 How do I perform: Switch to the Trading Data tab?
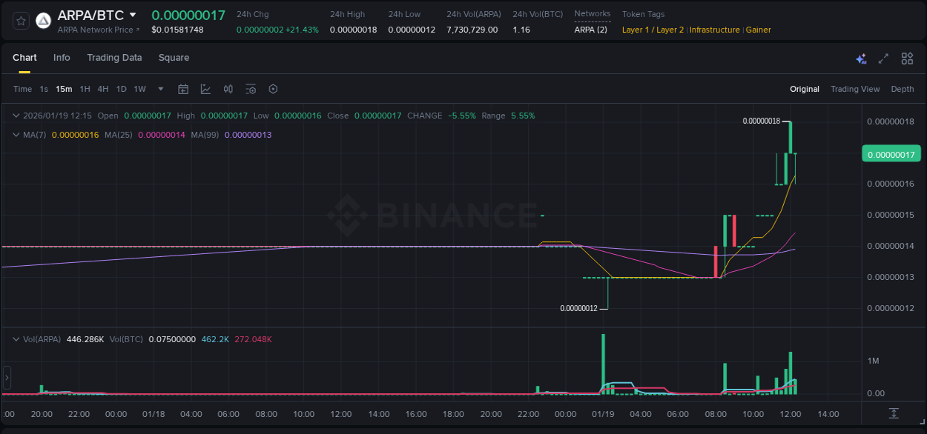(x=114, y=58)
